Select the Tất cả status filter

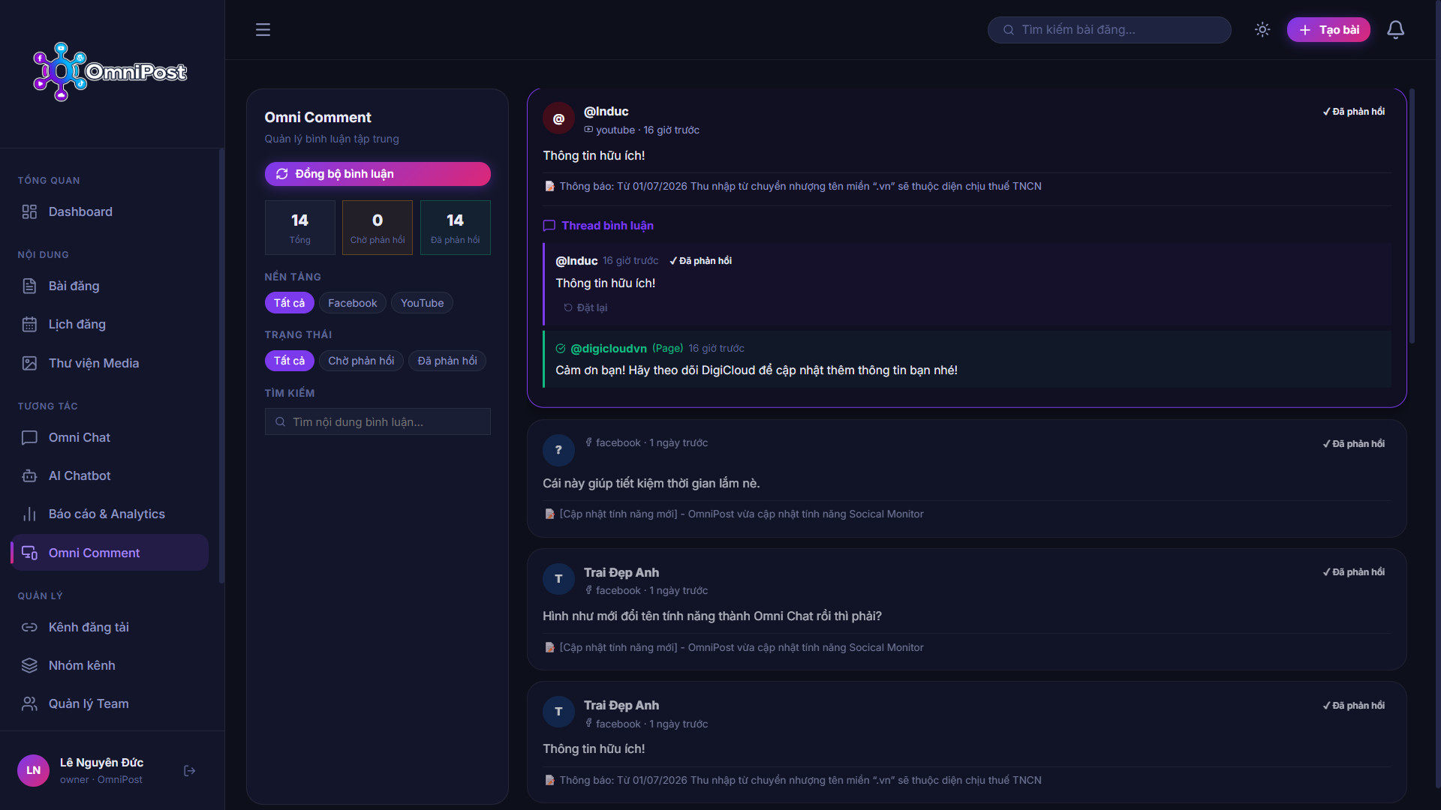289,361
